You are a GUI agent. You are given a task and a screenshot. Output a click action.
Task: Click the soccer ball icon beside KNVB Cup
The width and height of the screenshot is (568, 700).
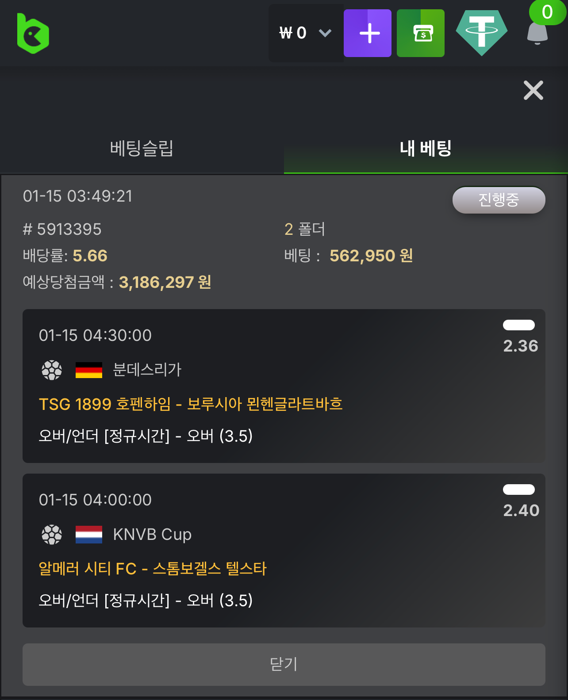(x=52, y=535)
